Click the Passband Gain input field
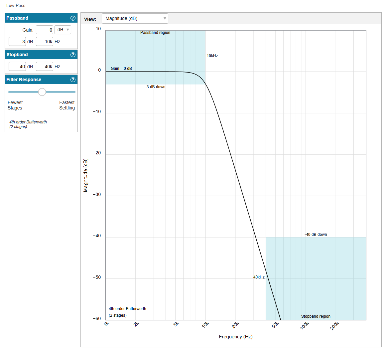Screen dimensions: 385x350 pyautogui.click(x=45, y=30)
